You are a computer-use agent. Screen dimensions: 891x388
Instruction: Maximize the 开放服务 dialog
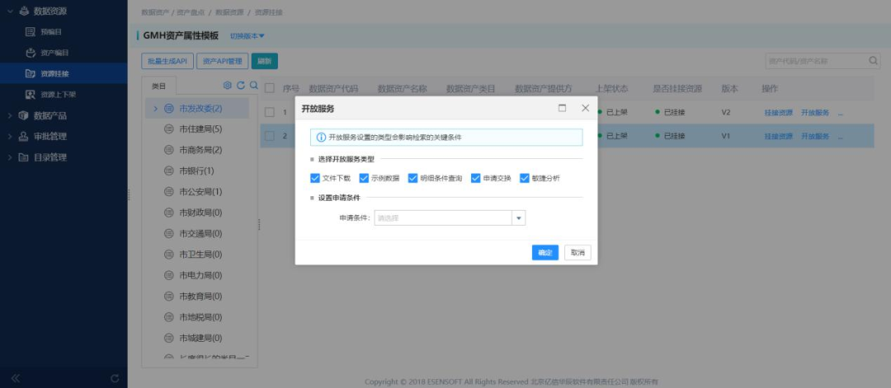tap(563, 108)
